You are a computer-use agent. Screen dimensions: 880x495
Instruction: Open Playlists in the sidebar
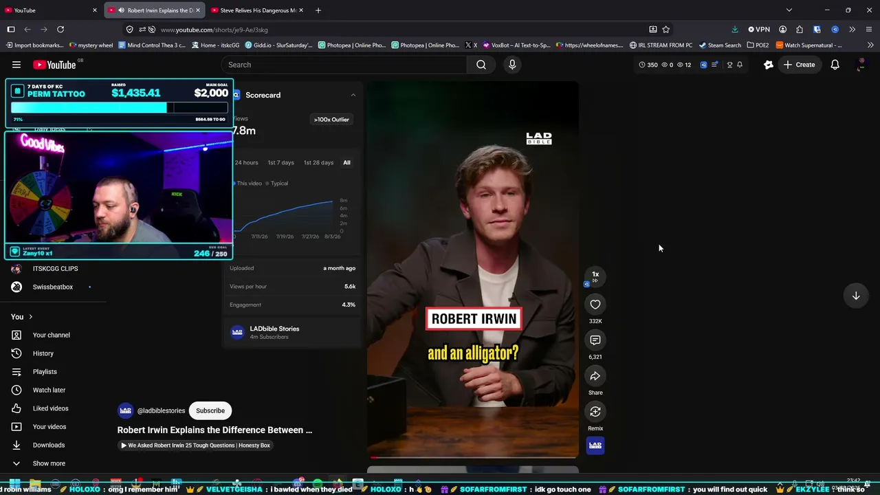(x=45, y=372)
